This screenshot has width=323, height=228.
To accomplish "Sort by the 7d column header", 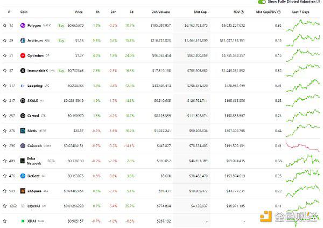I will [x=131, y=12].
